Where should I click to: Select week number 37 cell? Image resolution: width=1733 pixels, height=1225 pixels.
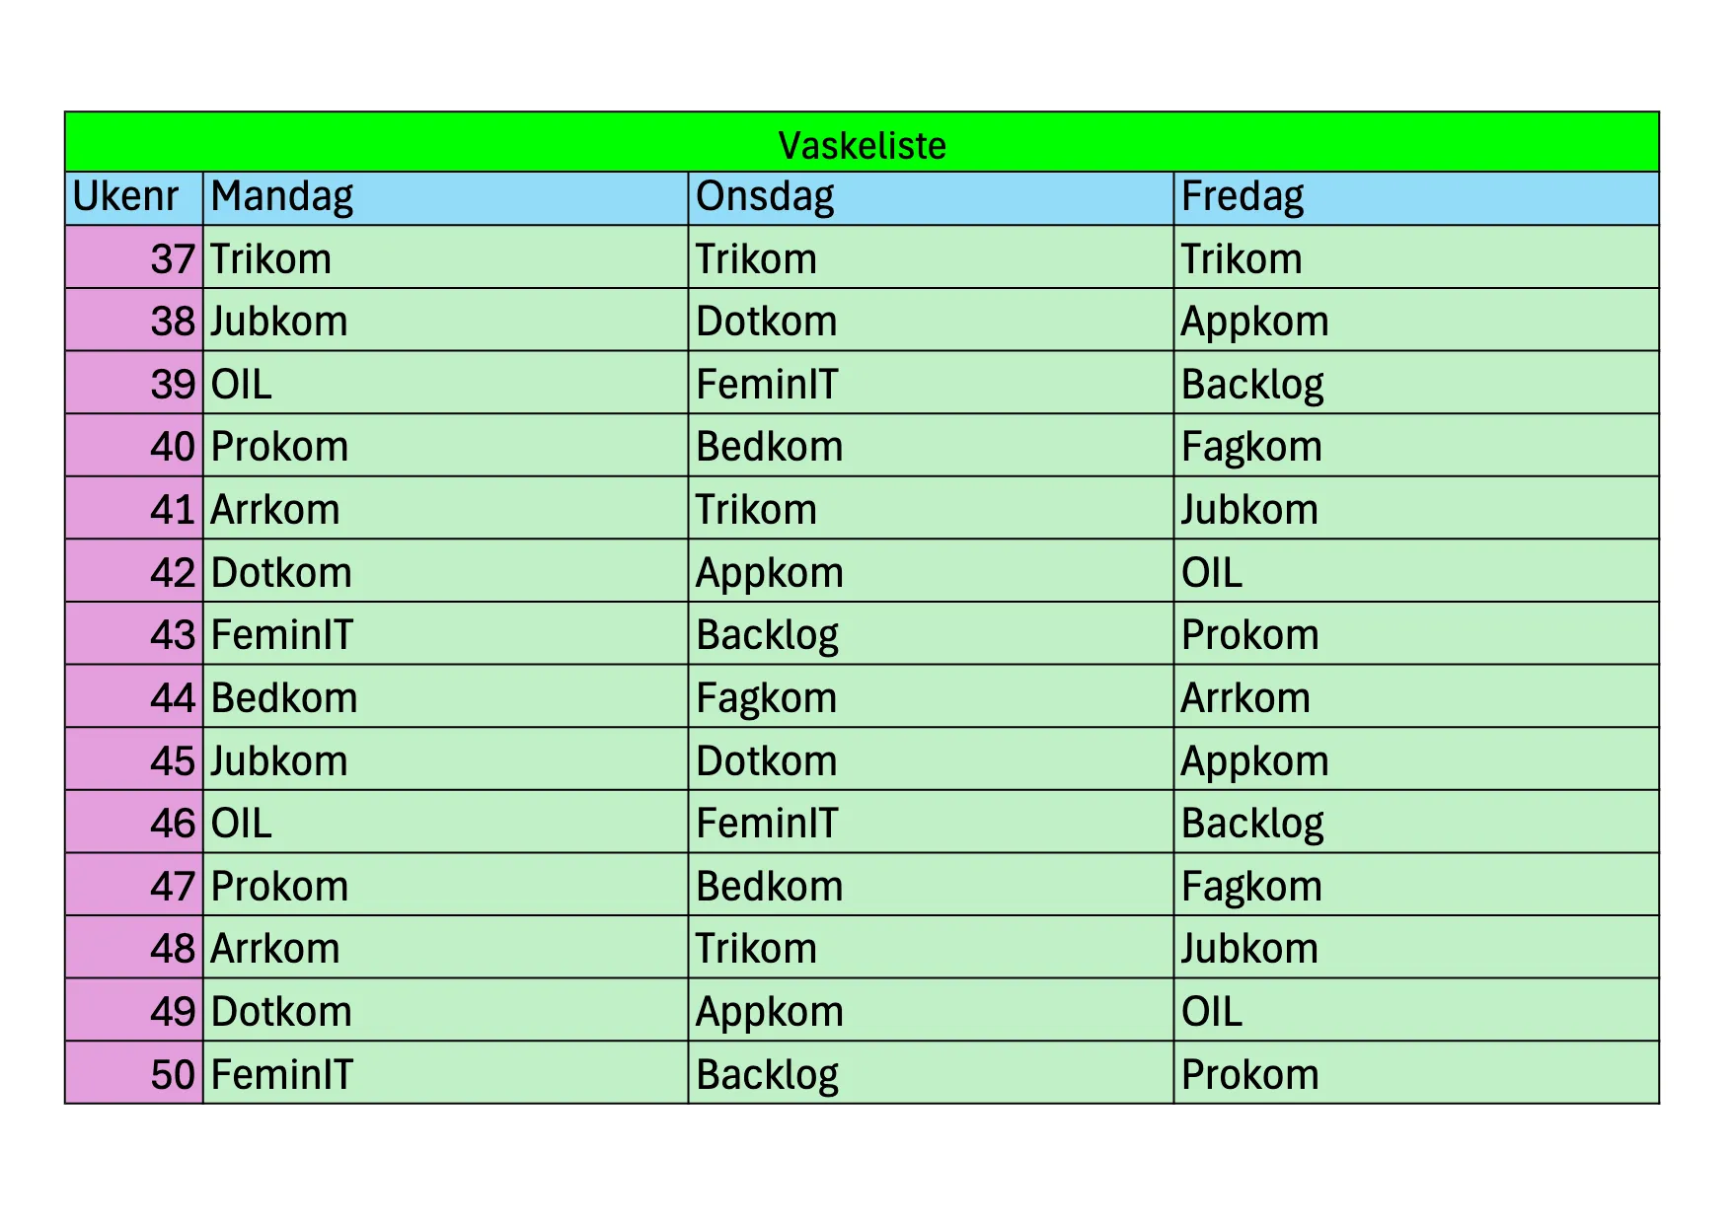point(172,259)
